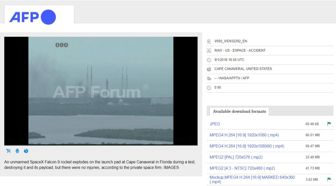Viewport: 336px width, 186px height.
Task: Select the 9/1/2016 16:05 UTC date
Action: tap(229, 60)
